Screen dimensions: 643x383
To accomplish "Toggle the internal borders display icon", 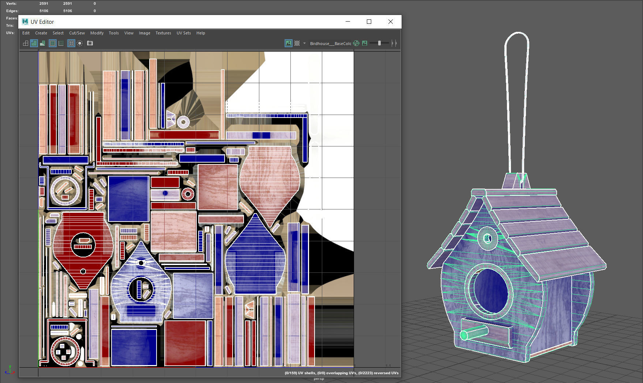I will coord(61,43).
